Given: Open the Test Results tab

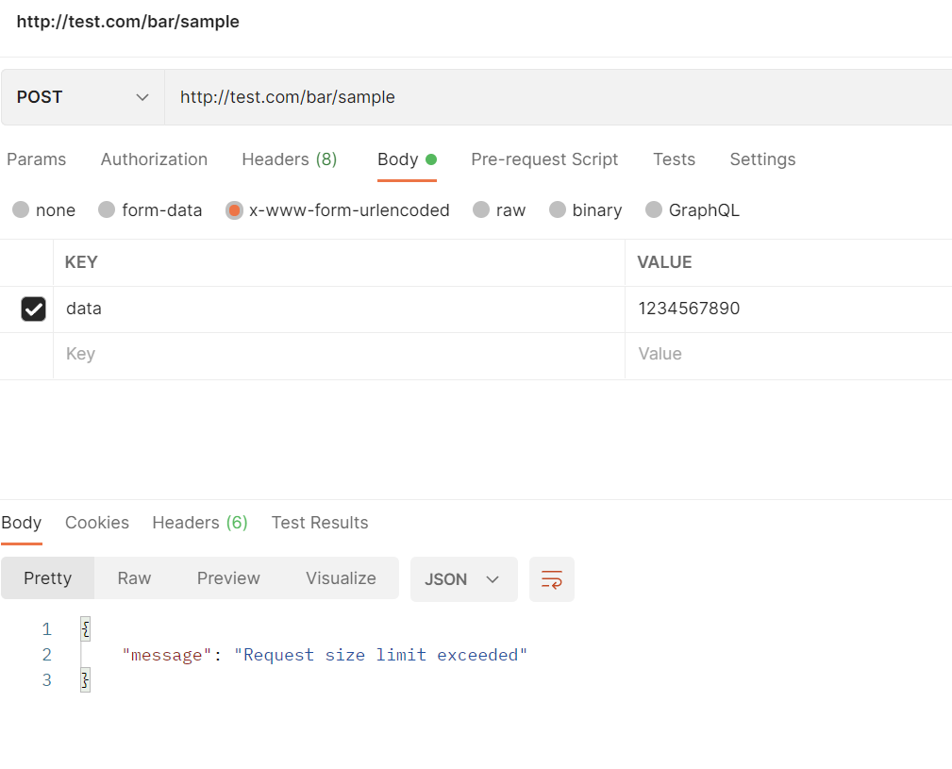Looking at the screenshot, I should point(320,523).
